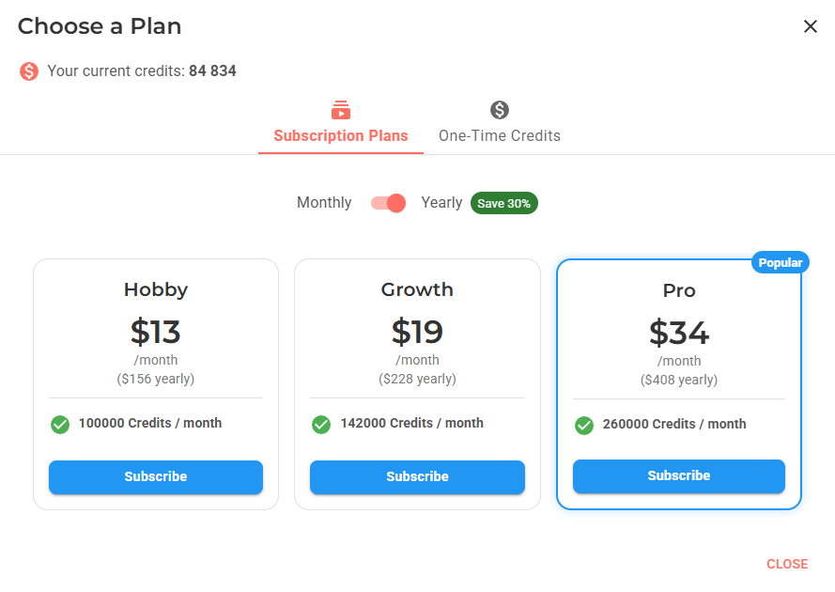This screenshot has width=835, height=592.
Task: Click the Pro plan $34 price
Action: tap(679, 333)
